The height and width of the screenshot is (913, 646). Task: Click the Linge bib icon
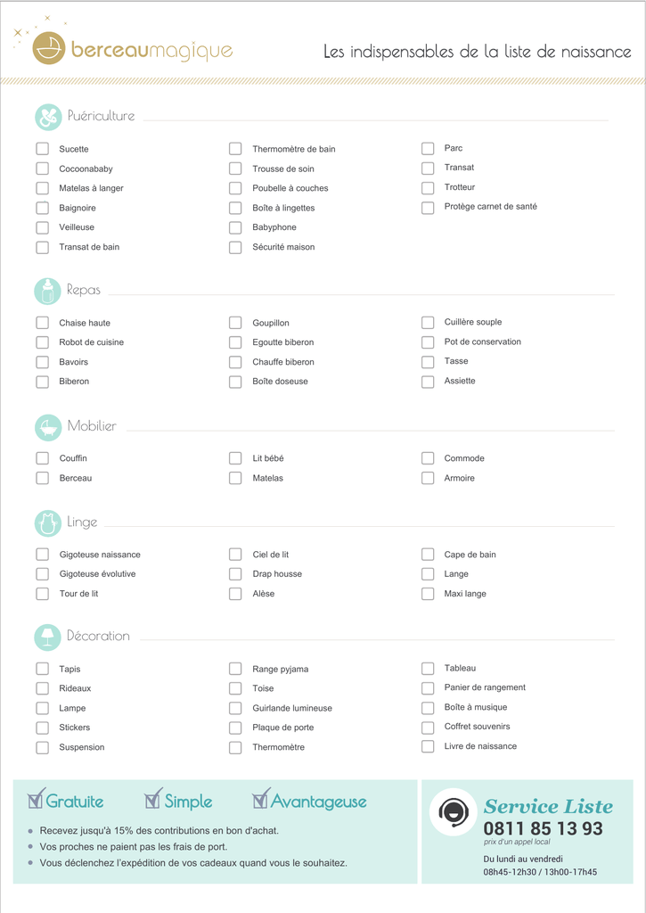[48, 523]
